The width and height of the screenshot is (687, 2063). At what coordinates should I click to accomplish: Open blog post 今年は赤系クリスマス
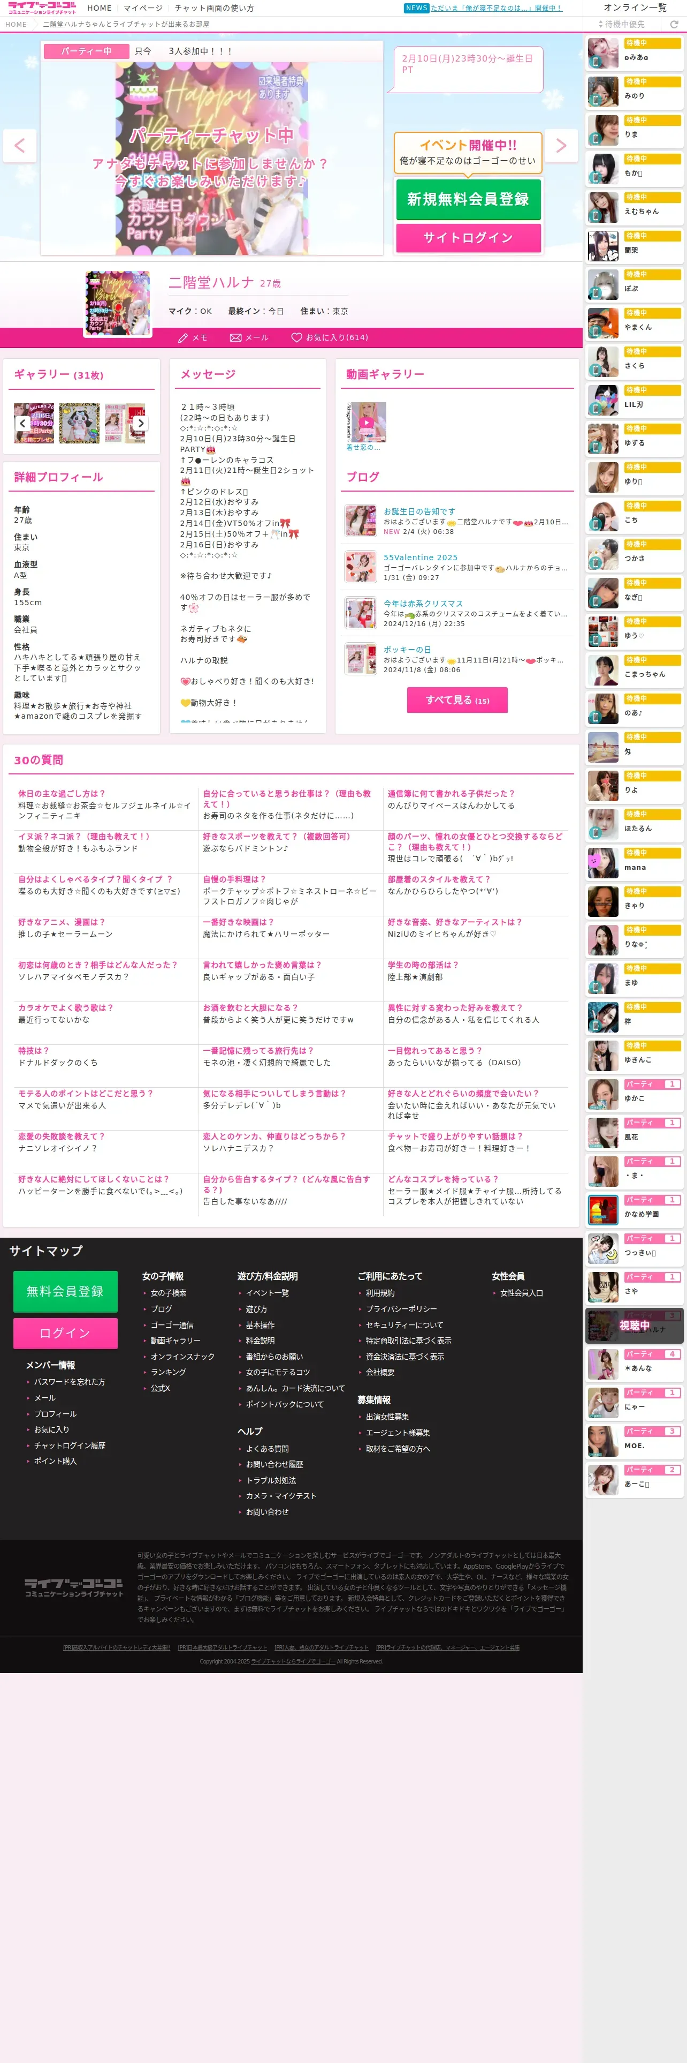tap(423, 604)
